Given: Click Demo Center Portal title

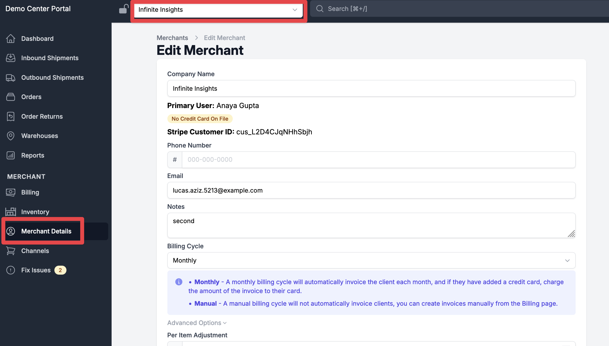Looking at the screenshot, I should coord(38,9).
